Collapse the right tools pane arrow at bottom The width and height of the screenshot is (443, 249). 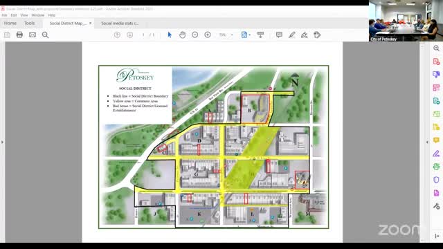[x=437, y=236]
